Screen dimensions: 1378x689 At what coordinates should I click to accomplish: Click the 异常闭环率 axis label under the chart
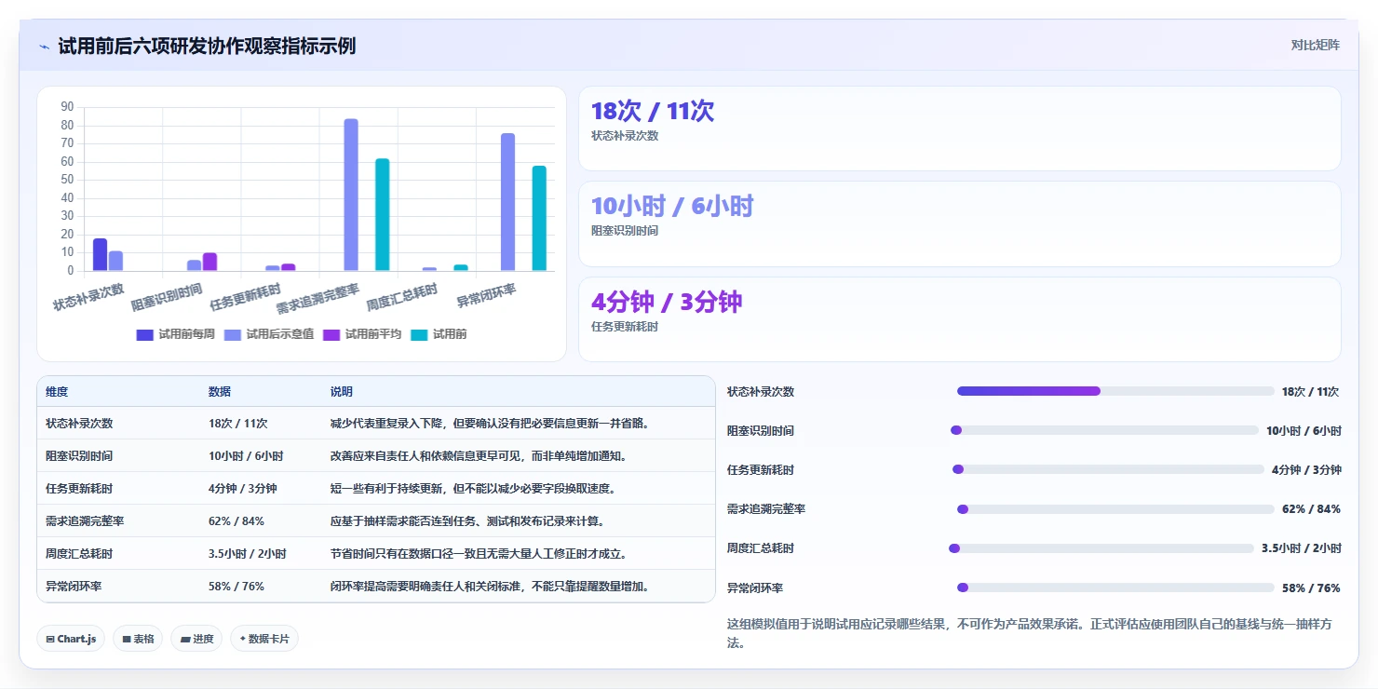[x=487, y=296]
